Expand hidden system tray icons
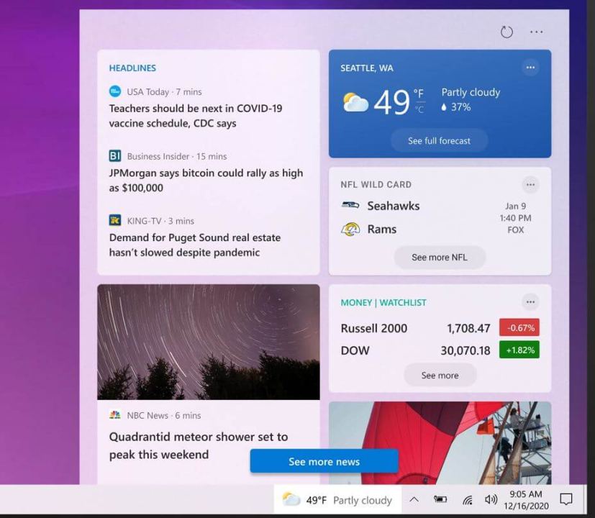 click(x=414, y=499)
